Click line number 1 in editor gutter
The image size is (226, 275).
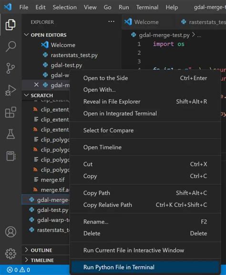click(x=139, y=44)
